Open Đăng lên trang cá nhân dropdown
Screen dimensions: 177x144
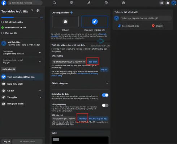pos(22,53)
